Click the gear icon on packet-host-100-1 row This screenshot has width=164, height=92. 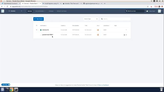(124, 35)
